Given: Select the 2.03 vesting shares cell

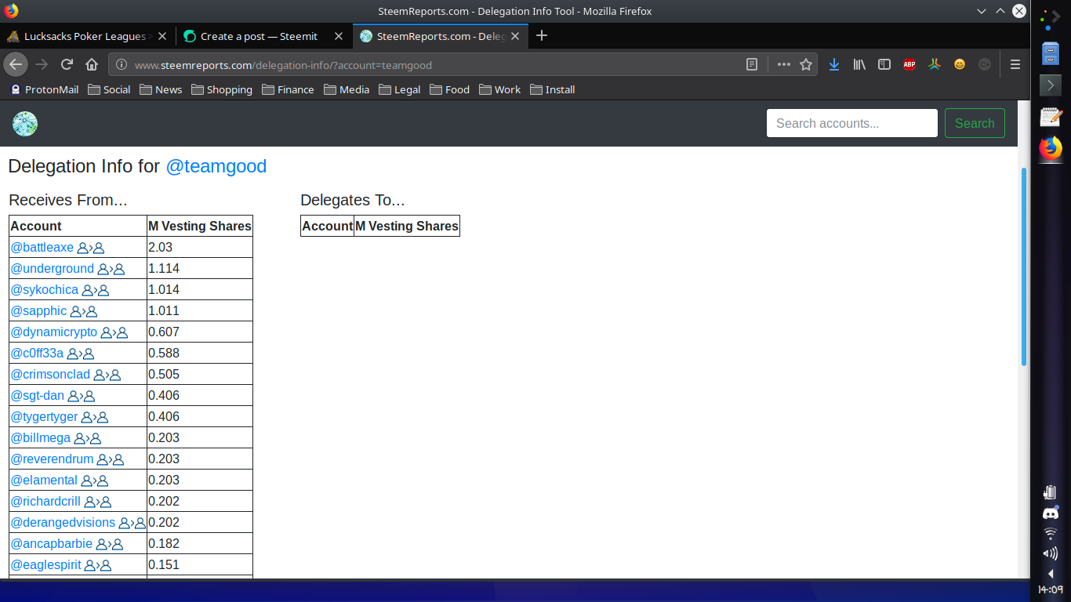Looking at the screenshot, I should click(200, 248).
